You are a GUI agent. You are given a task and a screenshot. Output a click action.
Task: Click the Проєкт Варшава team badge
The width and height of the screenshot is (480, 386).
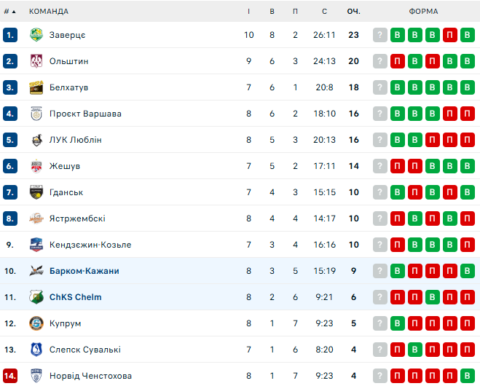tap(36, 114)
